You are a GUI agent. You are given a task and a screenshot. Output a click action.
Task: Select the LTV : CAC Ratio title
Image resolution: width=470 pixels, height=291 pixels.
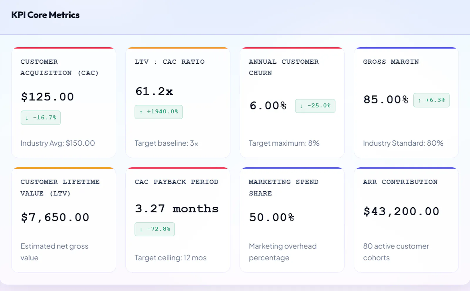click(x=169, y=62)
